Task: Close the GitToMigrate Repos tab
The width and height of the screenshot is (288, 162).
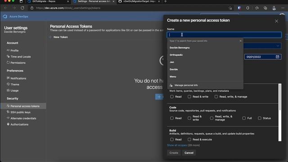Action: click(68, 1)
